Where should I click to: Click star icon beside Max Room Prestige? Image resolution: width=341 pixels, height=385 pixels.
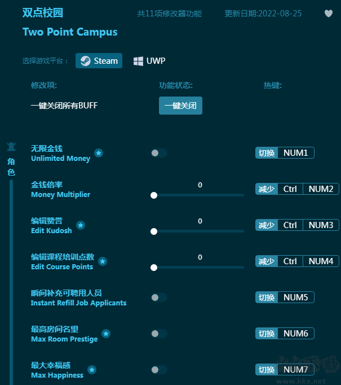click(106, 334)
